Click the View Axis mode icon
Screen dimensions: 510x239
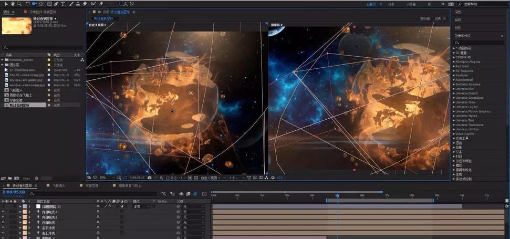[x=131, y=4]
